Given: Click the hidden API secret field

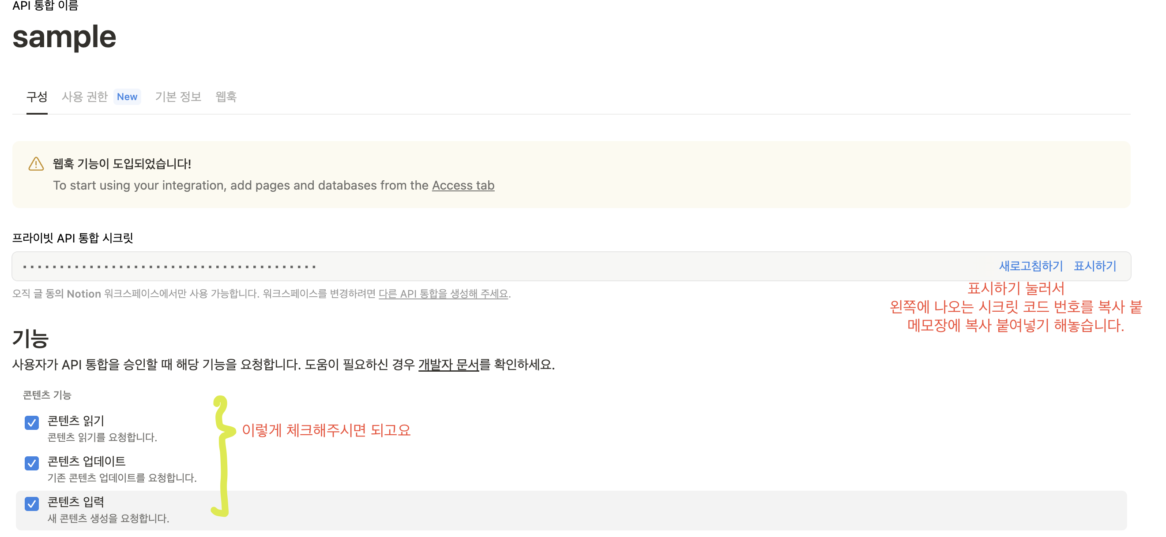Looking at the screenshot, I should click(x=571, y=266).
